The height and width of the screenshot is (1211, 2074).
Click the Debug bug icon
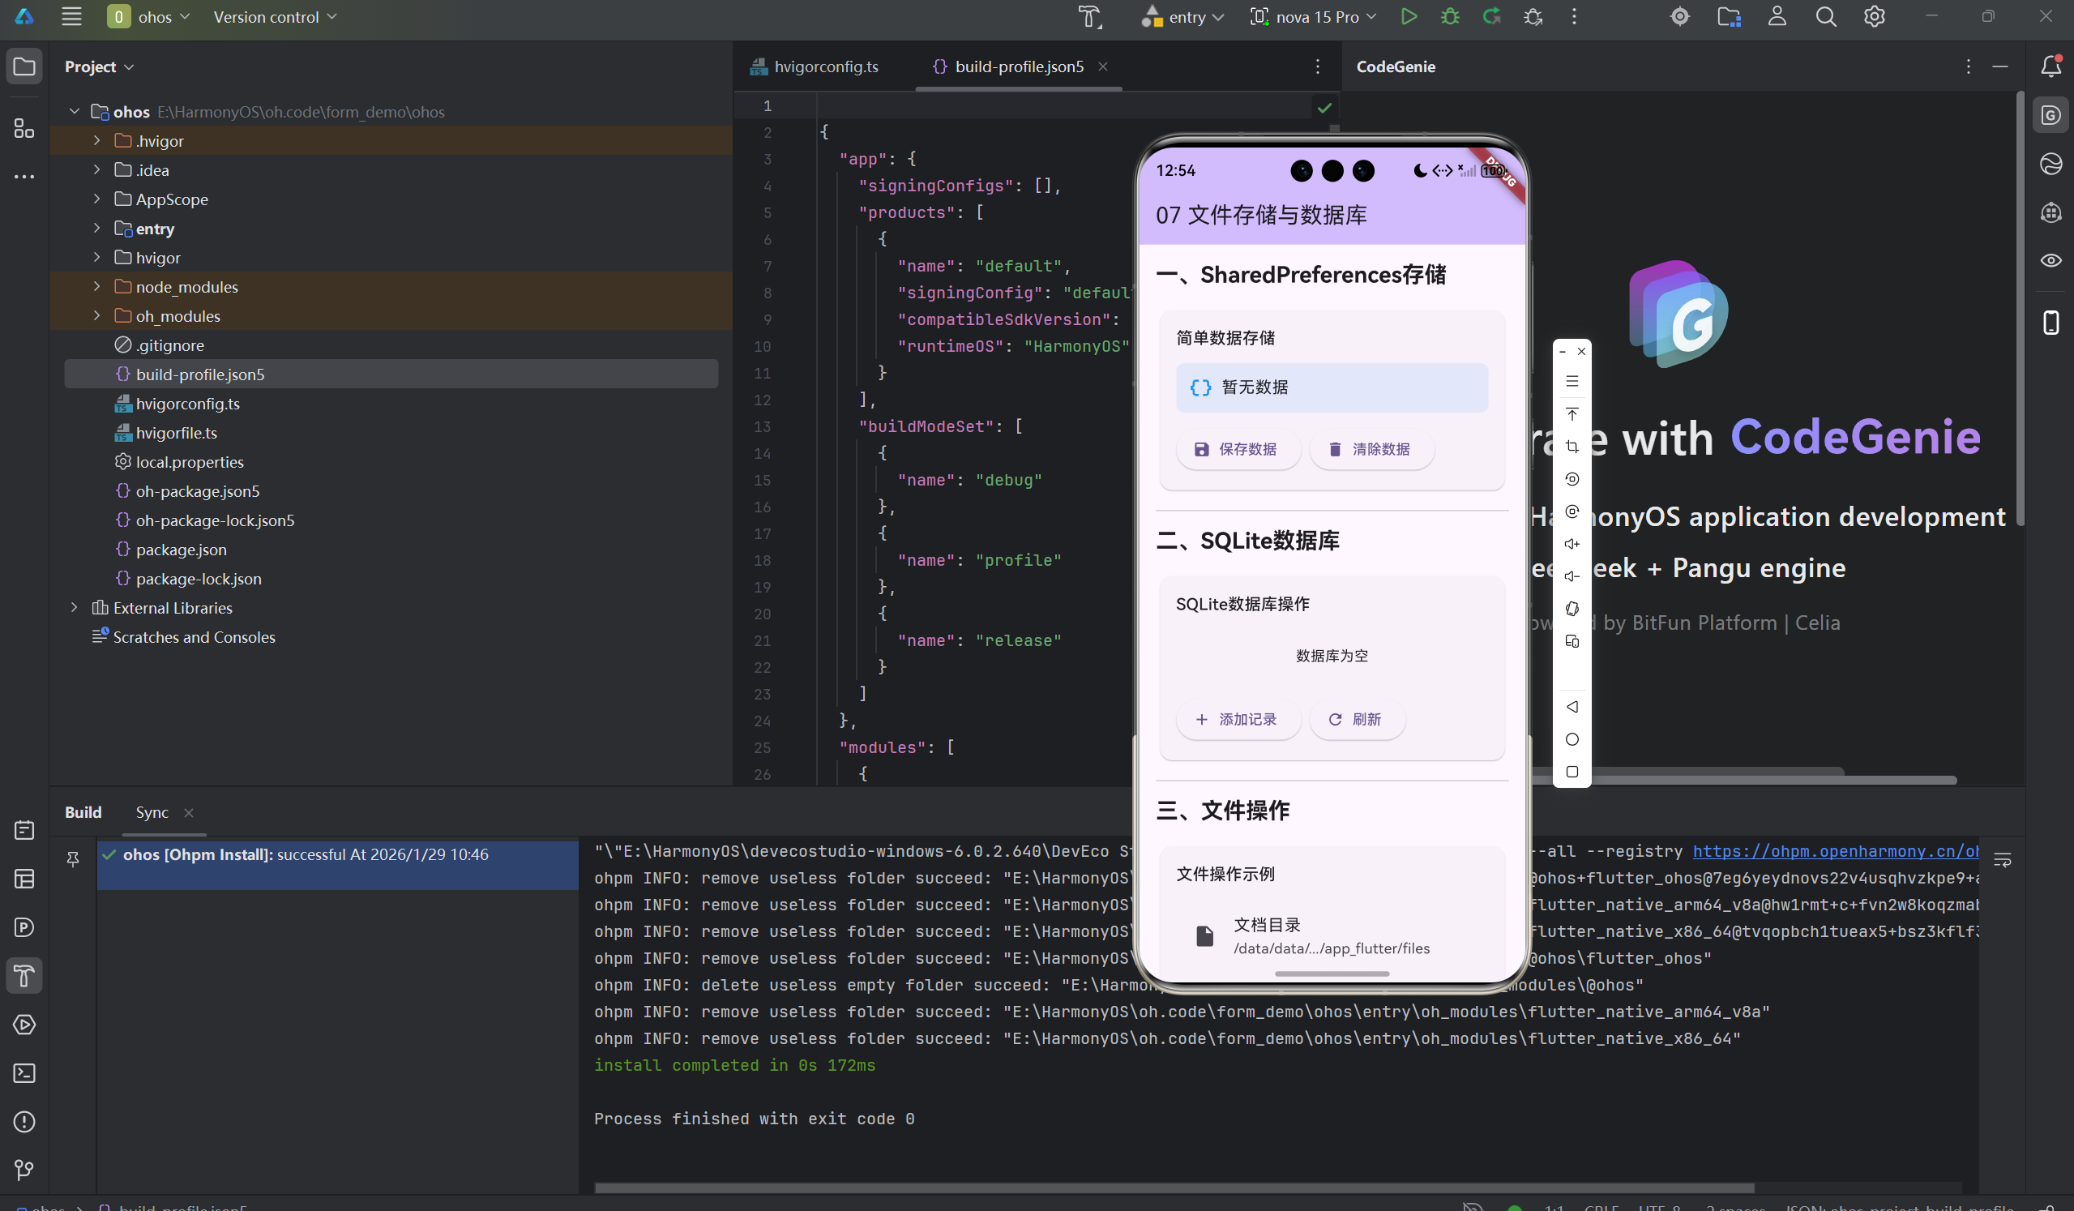[x=1450, y=16]
